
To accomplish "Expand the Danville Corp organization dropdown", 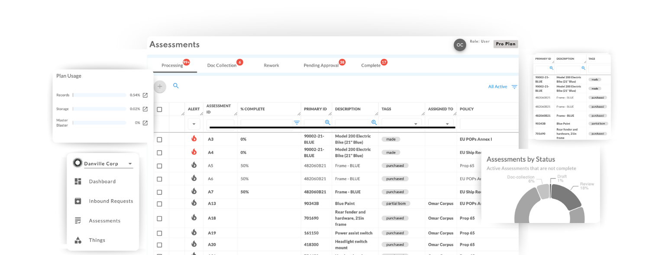I will coord(130,164).
